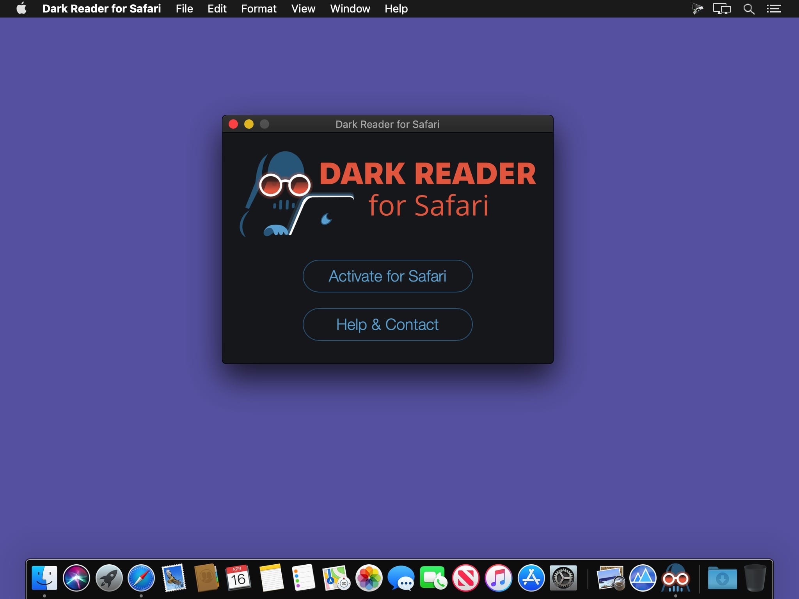The image size is (799, 599).
Task: Click Spotlight search magnifier icon
Action: tap(749, 9)
